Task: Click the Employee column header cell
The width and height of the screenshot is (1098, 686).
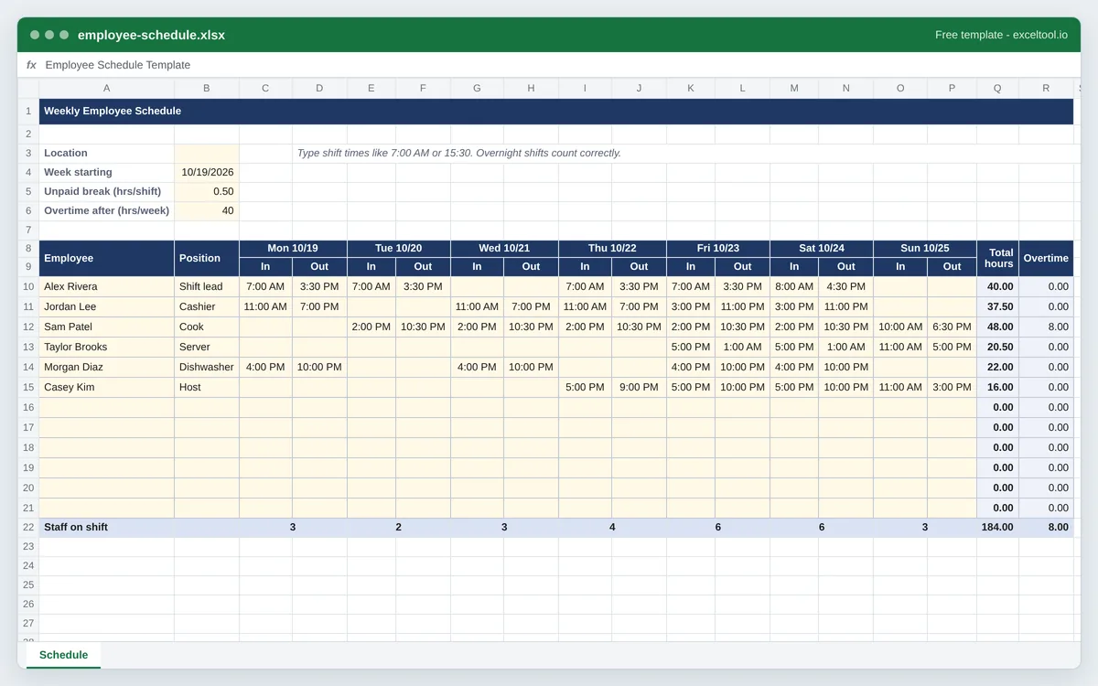Action: coord(107,258)
